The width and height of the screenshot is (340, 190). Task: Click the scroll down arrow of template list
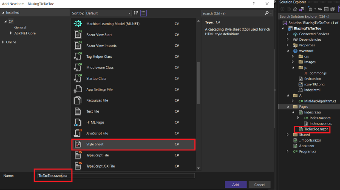[198, 168]
